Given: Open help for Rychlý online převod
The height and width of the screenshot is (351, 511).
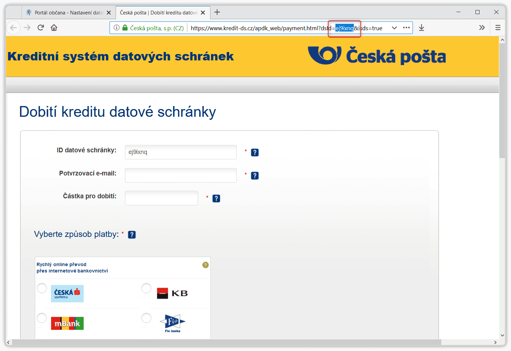Looking at the screenshot, I should pos(205,265).
